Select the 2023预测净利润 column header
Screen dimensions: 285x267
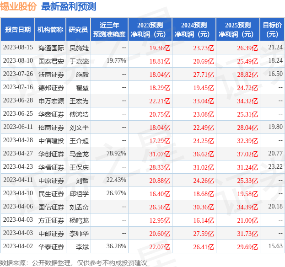coord(150,29)
